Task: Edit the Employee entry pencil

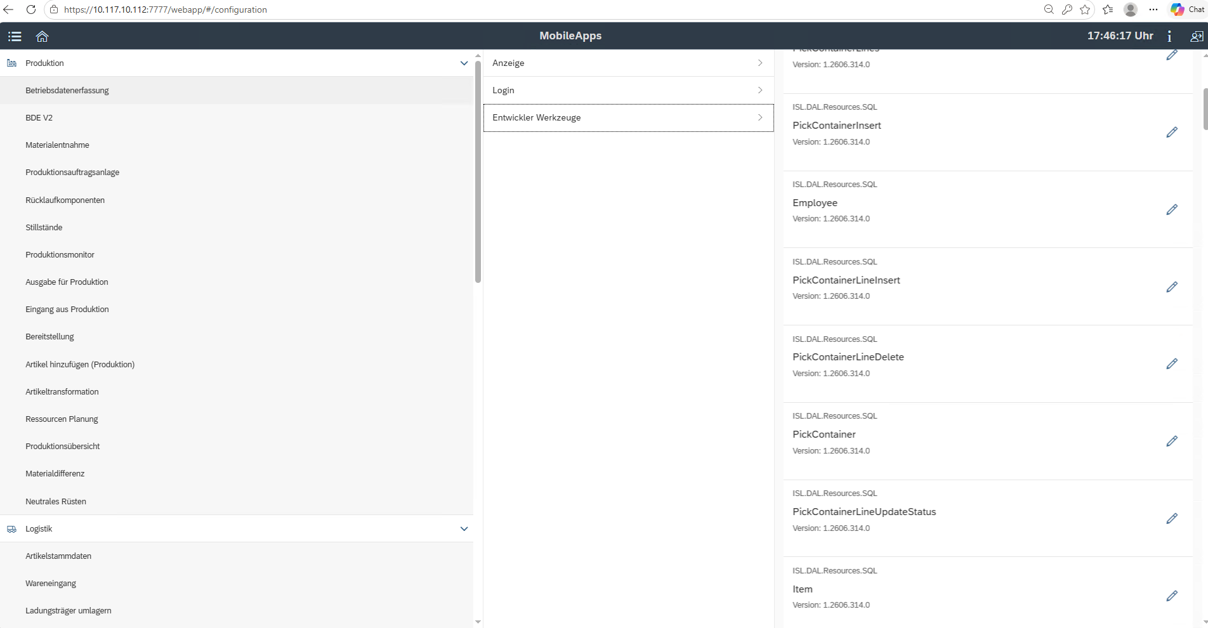Action: (x=1172, y=210)
